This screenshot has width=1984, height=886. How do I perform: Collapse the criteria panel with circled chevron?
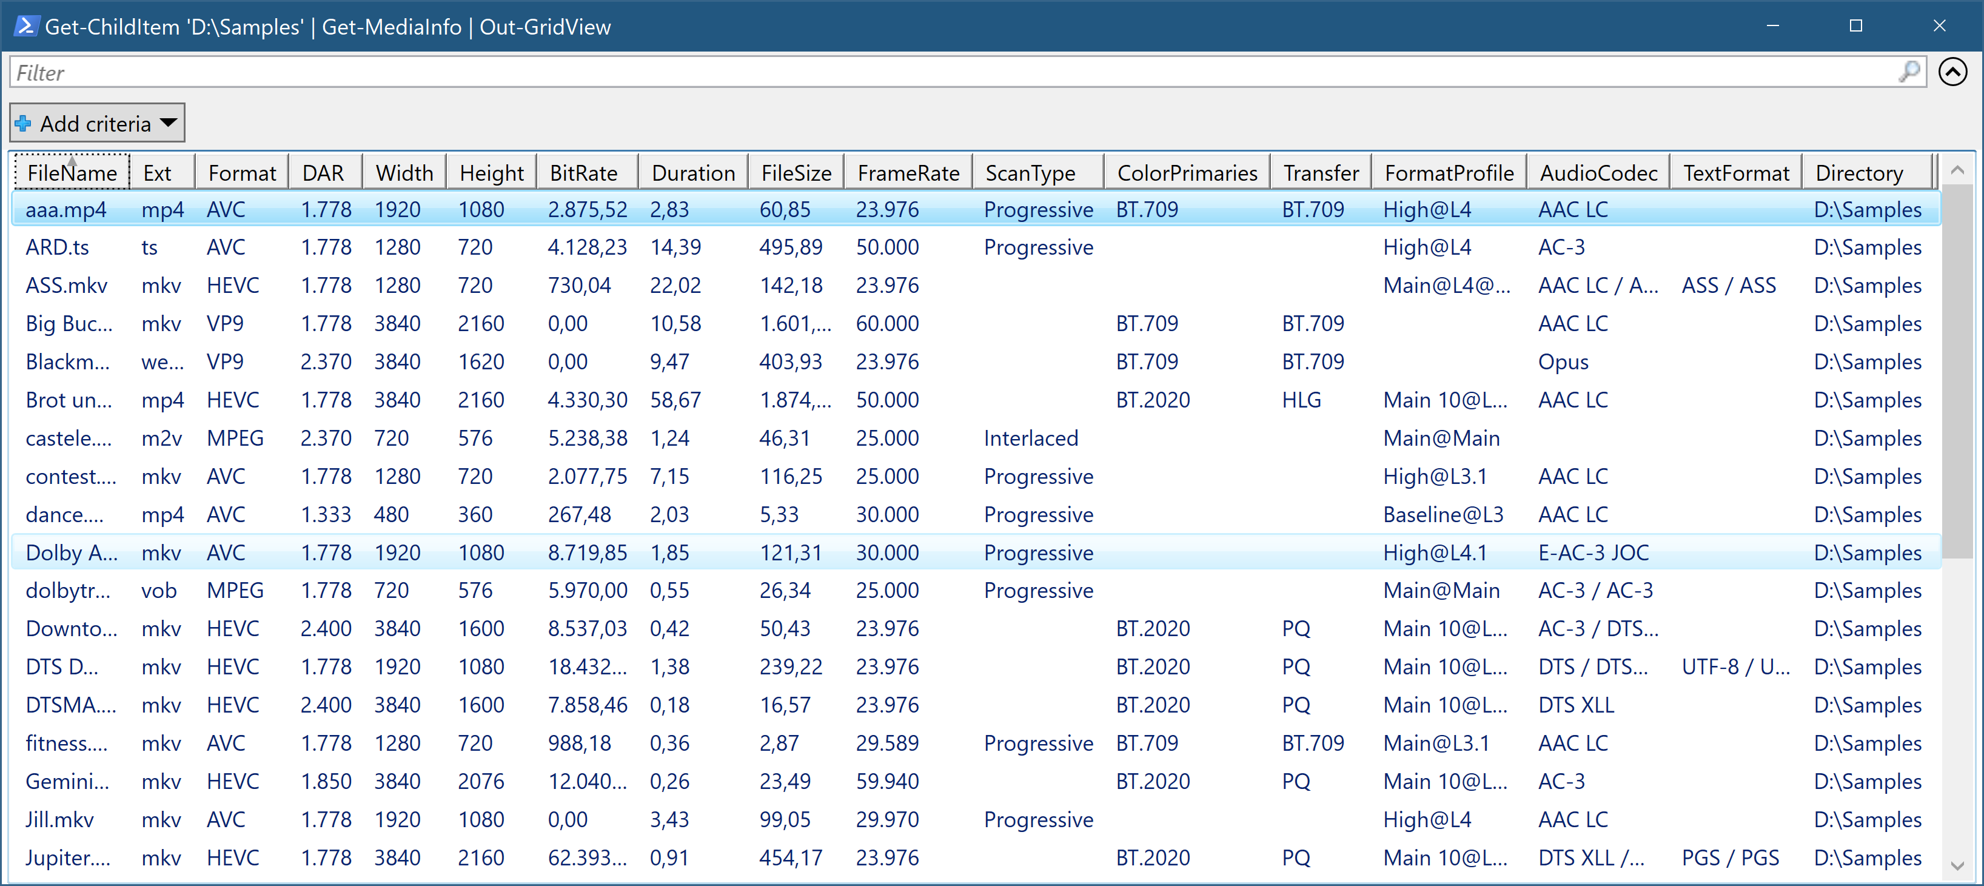(1952, 72)
